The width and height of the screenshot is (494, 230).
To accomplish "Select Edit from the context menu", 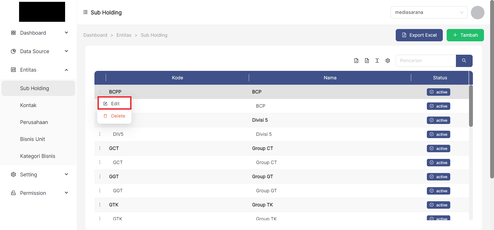I will 114,103.
